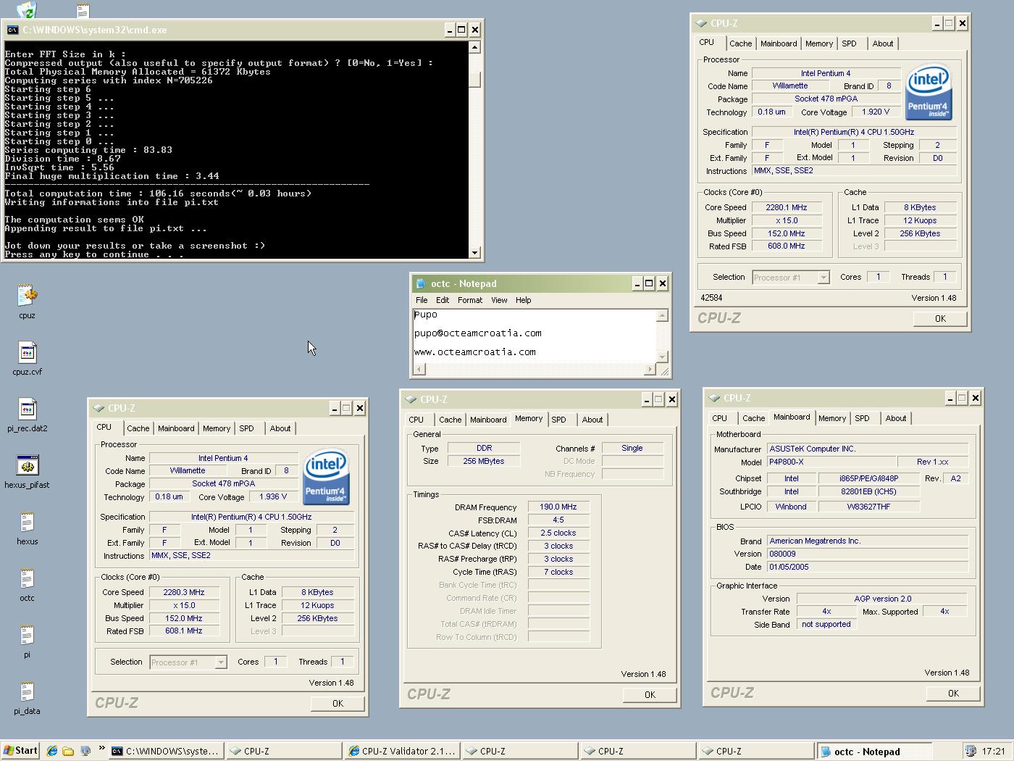The width and height of the screenshot is (1014, 761).
Task: Click the title bar icon of the CPU-Z Mainboard window
Action: [x=714, y=398]
